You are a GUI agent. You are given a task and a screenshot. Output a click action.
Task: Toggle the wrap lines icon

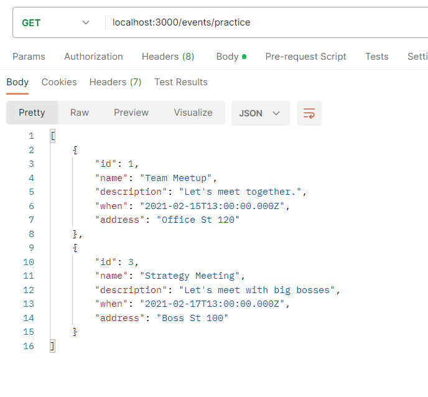click(309, 113)
